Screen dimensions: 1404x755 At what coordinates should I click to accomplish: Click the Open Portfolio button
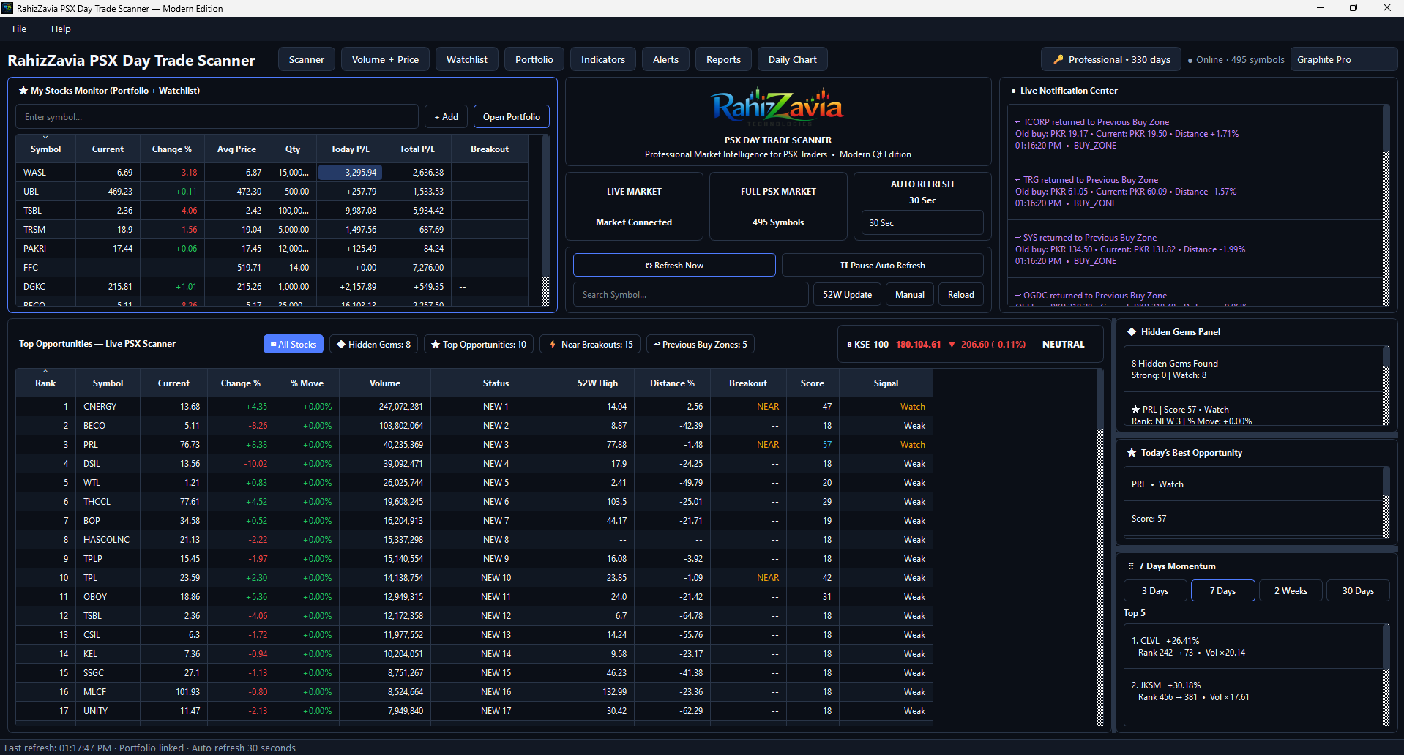pos(512,116)
